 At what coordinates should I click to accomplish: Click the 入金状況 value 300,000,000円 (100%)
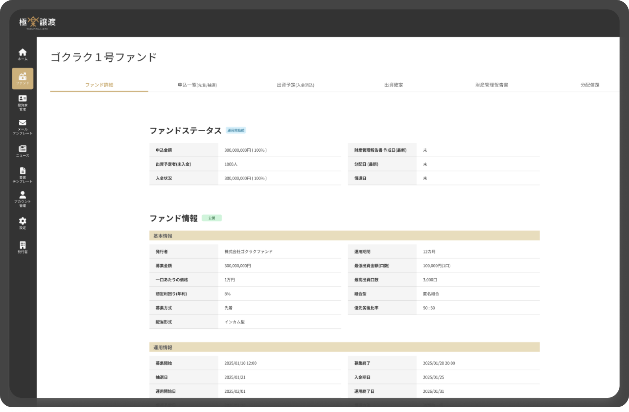click(245, 178)
